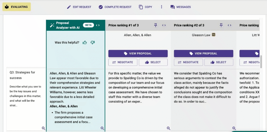Open the three-dot more options menu

tap(162, 7)
